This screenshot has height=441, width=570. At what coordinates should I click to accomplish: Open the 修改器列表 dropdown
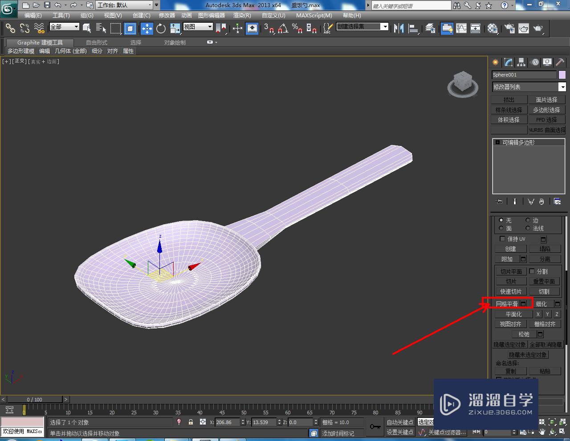pyautogui.click(x=529, y=87)
